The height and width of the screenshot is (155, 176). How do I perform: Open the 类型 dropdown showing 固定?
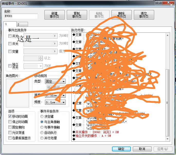pyautogui.click(x=55, y=81)
